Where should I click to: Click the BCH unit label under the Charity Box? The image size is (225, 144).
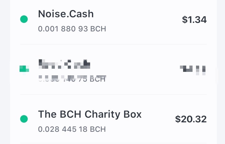click(x=98, y=129)
